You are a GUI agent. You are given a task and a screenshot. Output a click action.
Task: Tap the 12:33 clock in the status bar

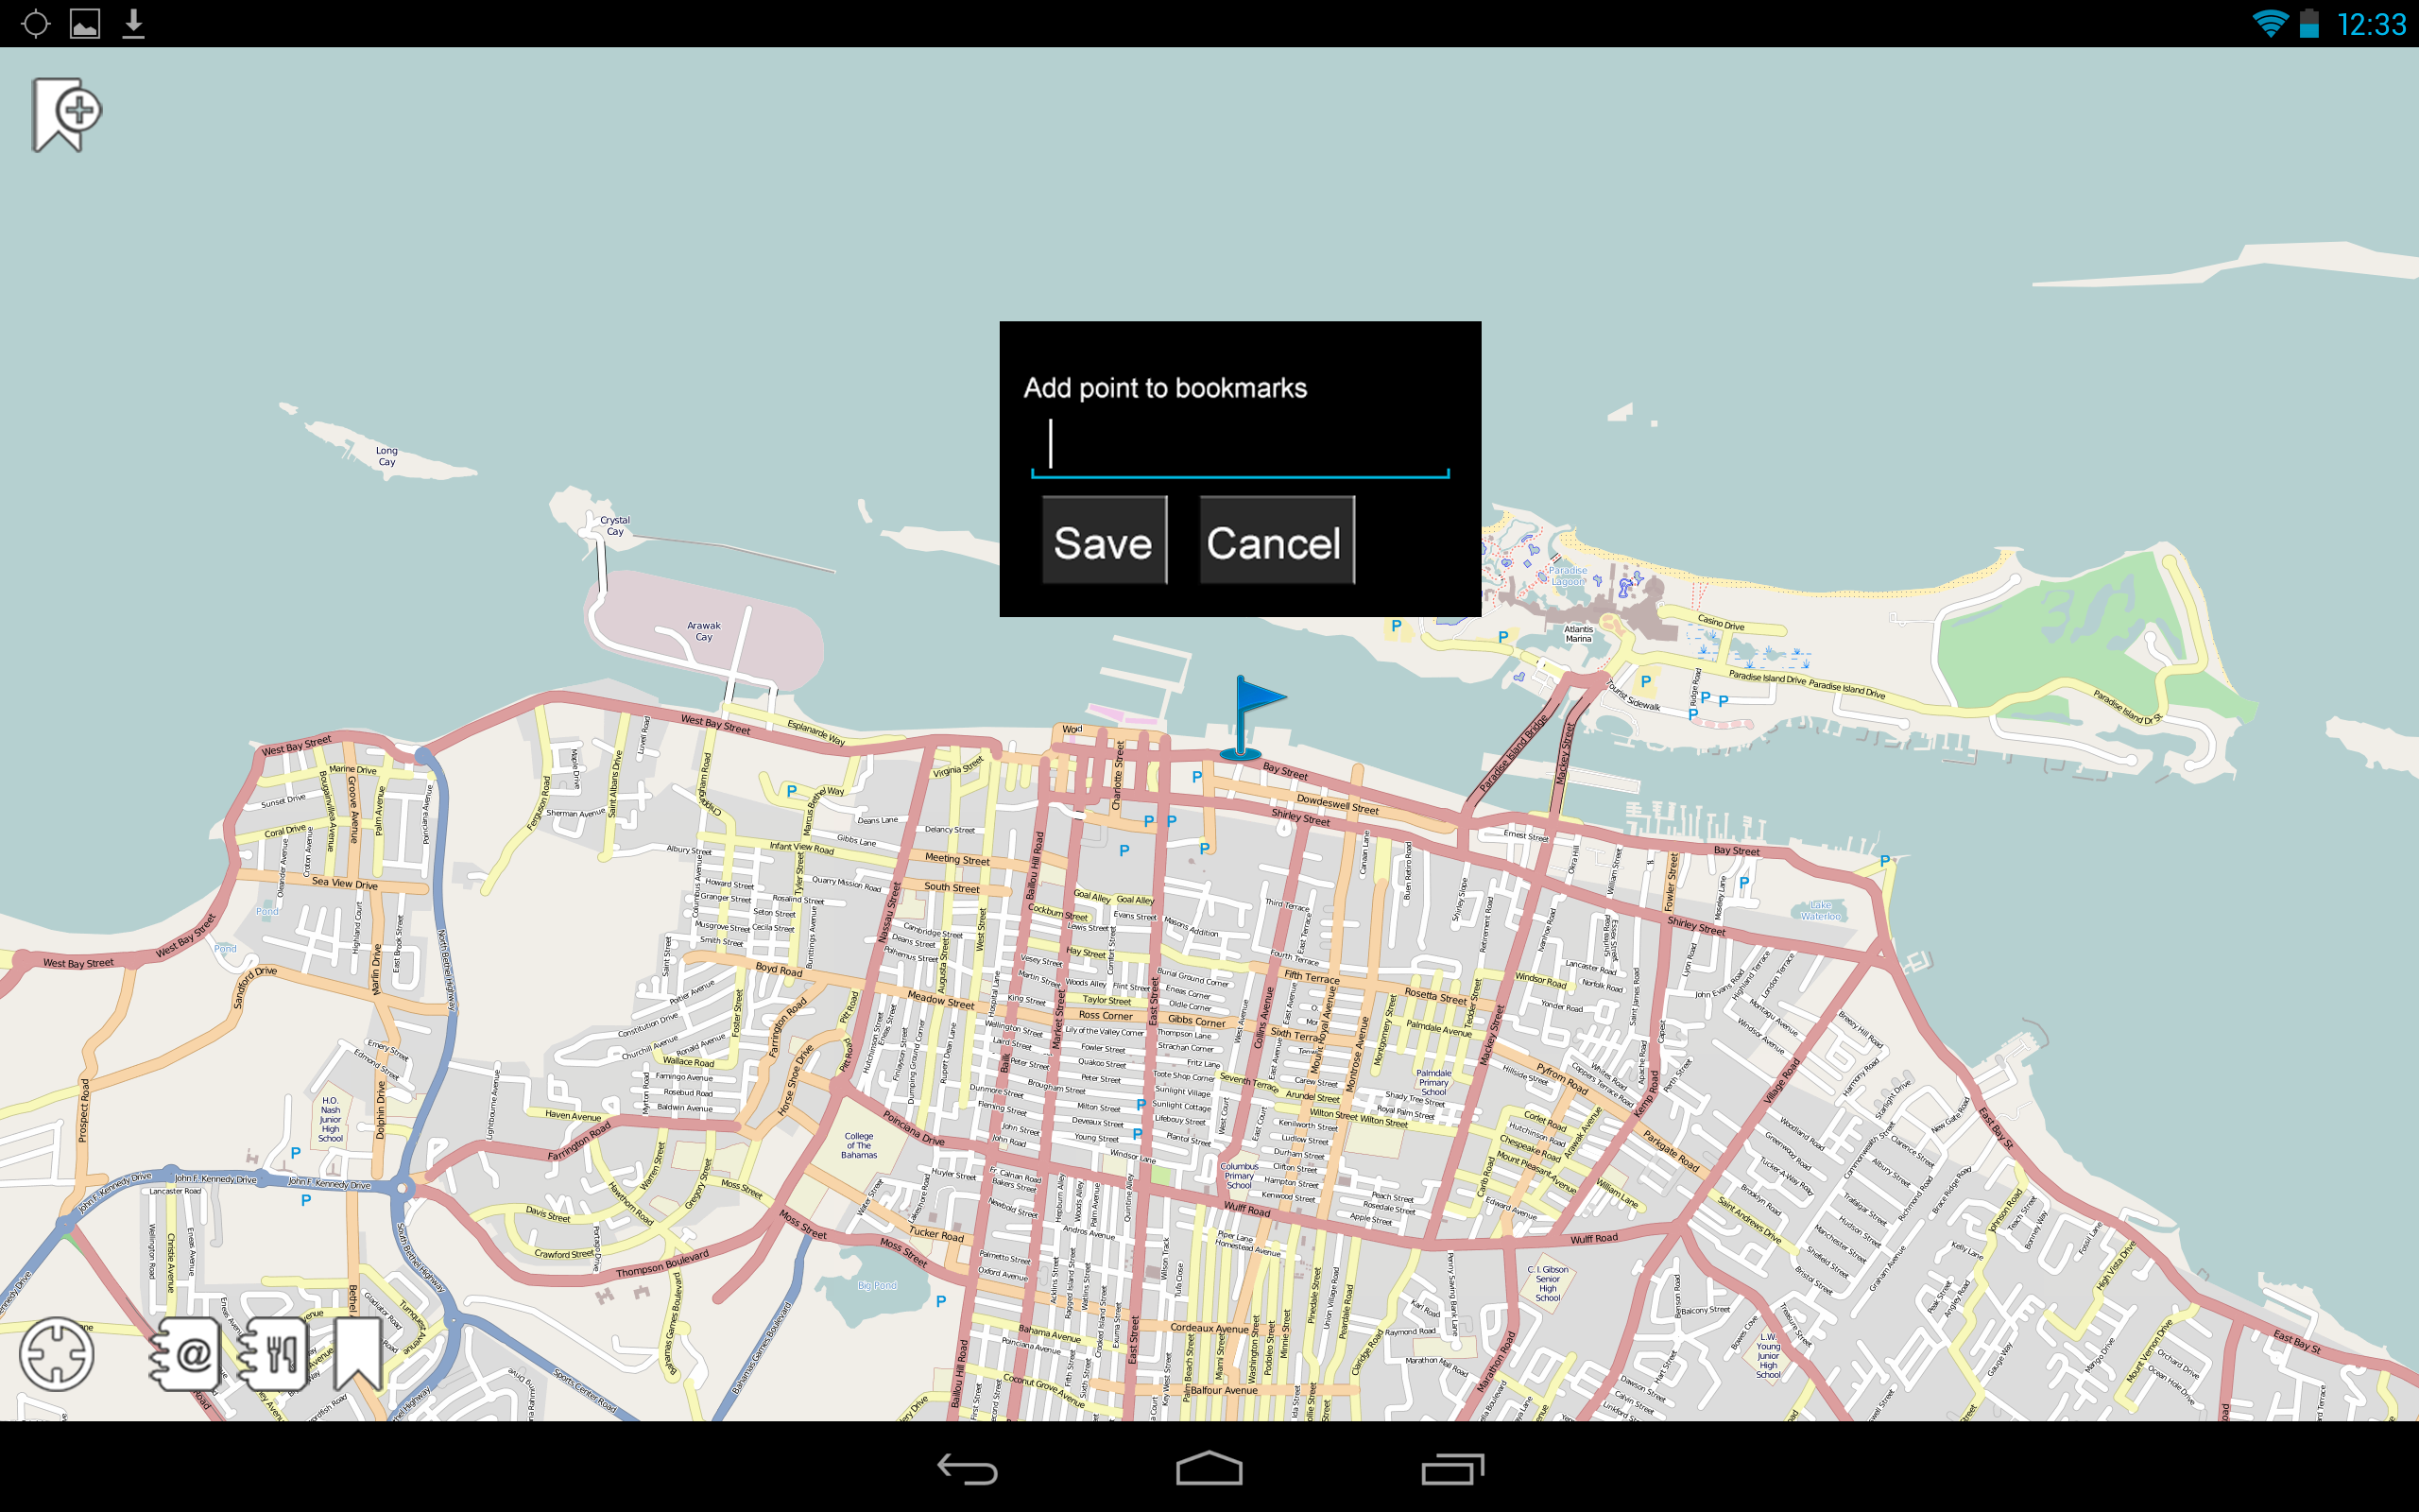(x=2376, y=22)
